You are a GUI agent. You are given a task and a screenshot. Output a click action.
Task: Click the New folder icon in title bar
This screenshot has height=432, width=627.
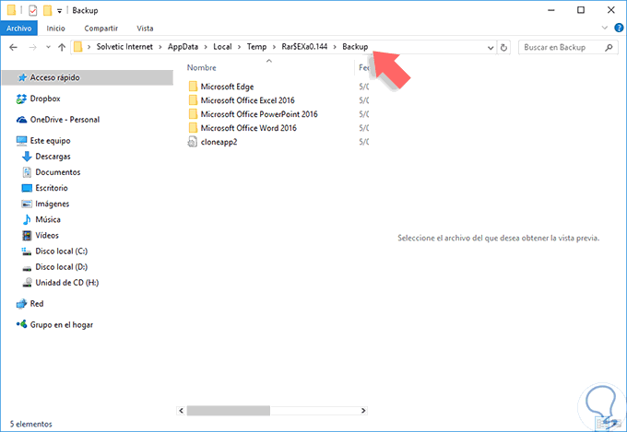[x=47, y=10]
